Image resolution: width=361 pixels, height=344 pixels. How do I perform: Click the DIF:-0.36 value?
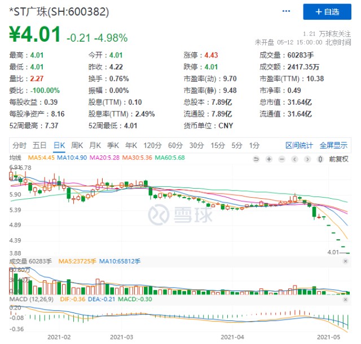73,299
